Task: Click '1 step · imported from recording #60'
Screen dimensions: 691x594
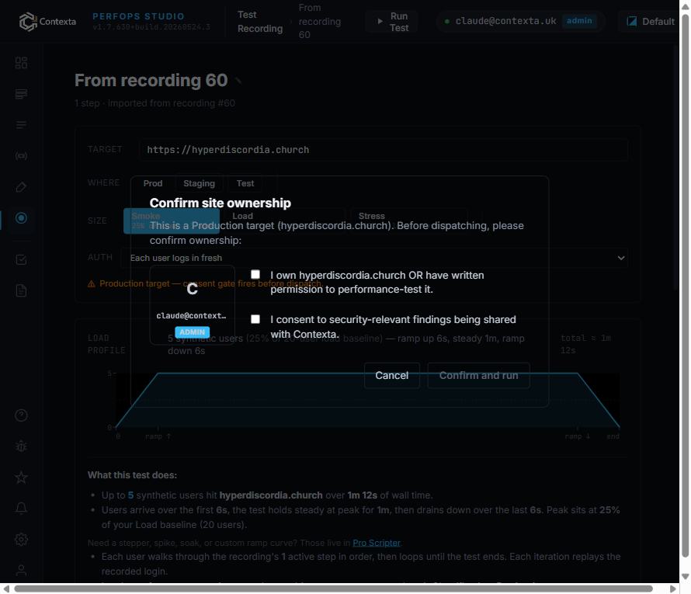Action: 155,103
